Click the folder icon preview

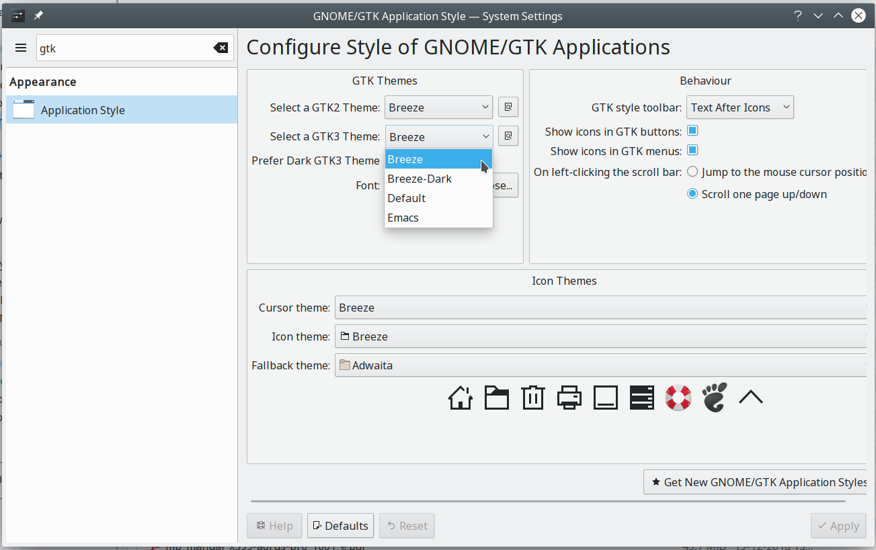pos(497,398)
